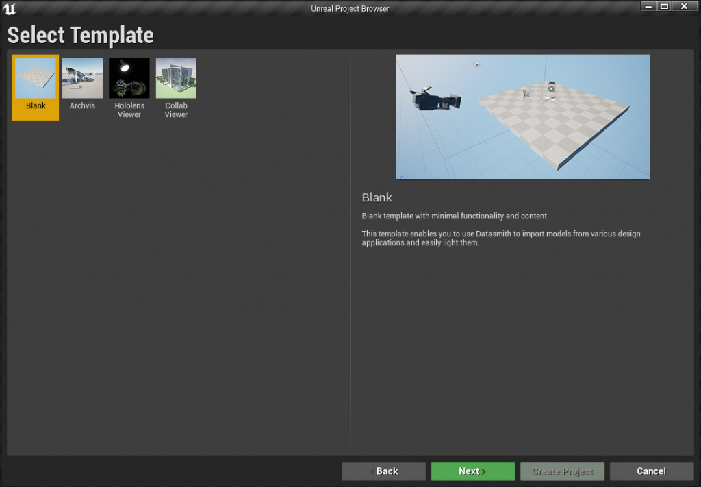Screen dimensions: 701x487
Task: Click the 'Unreal Project Browser' window title
Action: tap(350, 8)
